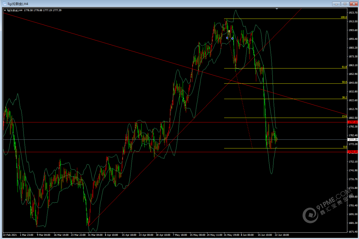Select the right blue diamond marker

pos(233,38)
